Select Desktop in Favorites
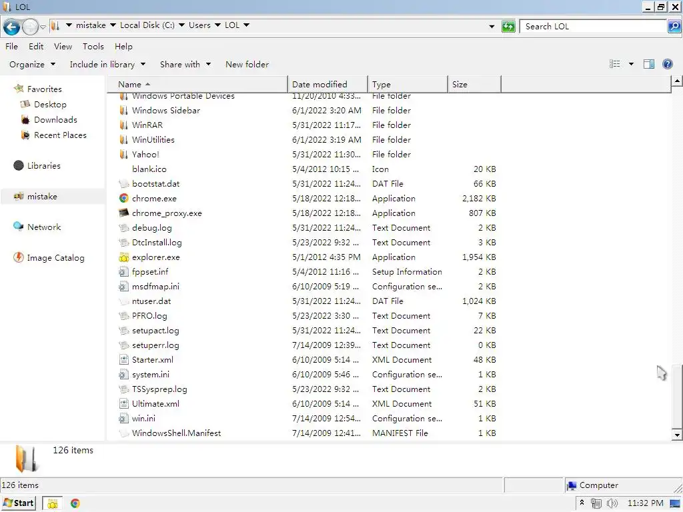Screen dimensions: 683x512 pos(50,105)
